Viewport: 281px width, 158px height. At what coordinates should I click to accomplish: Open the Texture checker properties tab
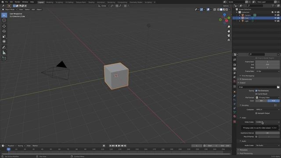pos(234,122)
